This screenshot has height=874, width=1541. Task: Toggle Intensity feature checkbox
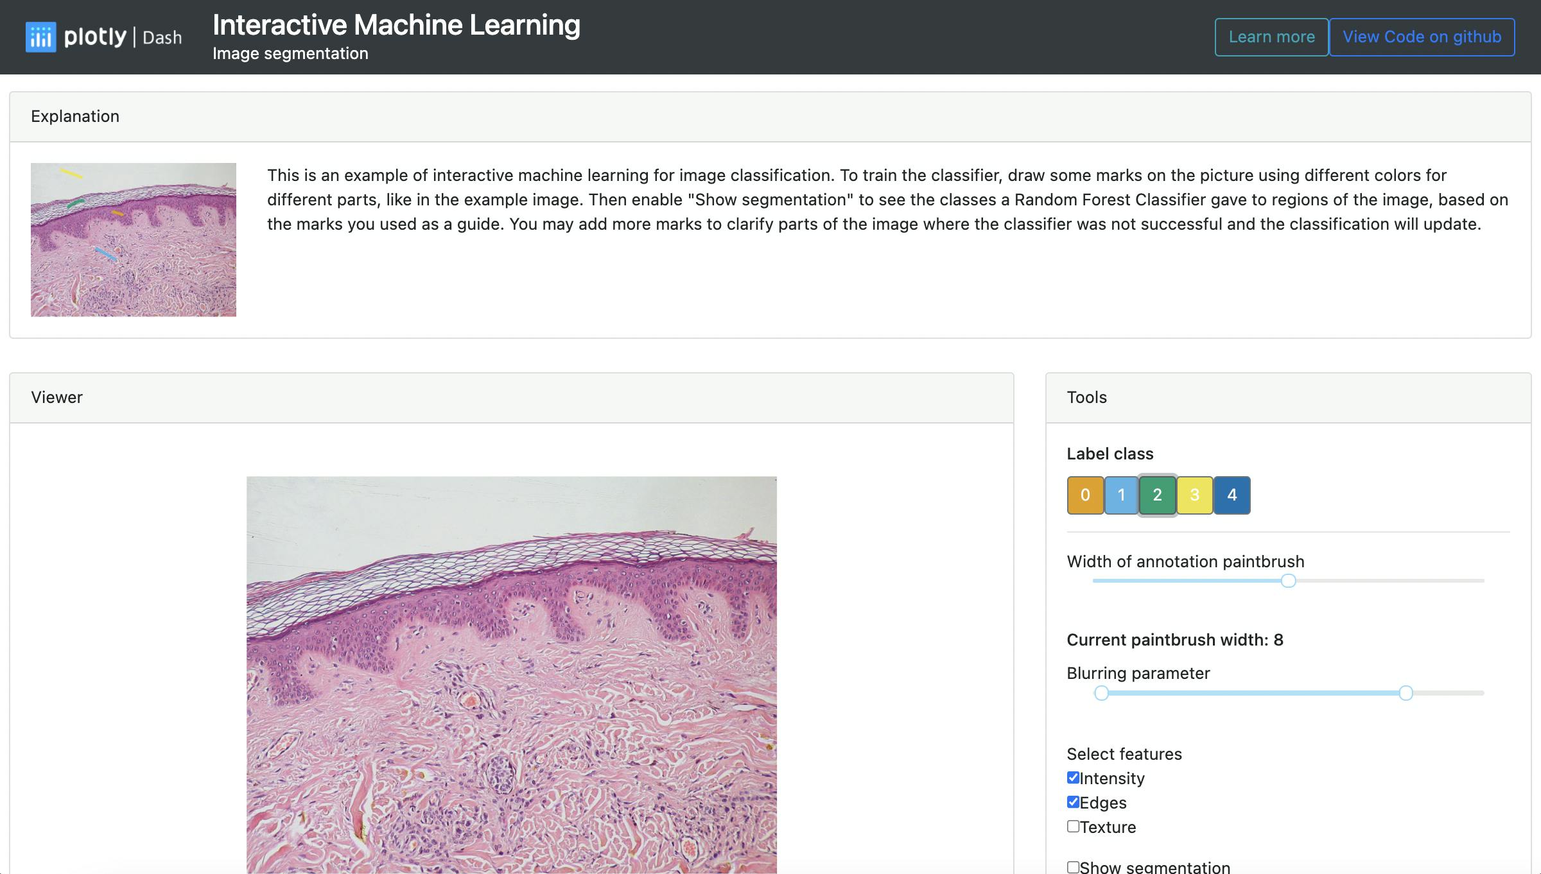point(1073,778)
